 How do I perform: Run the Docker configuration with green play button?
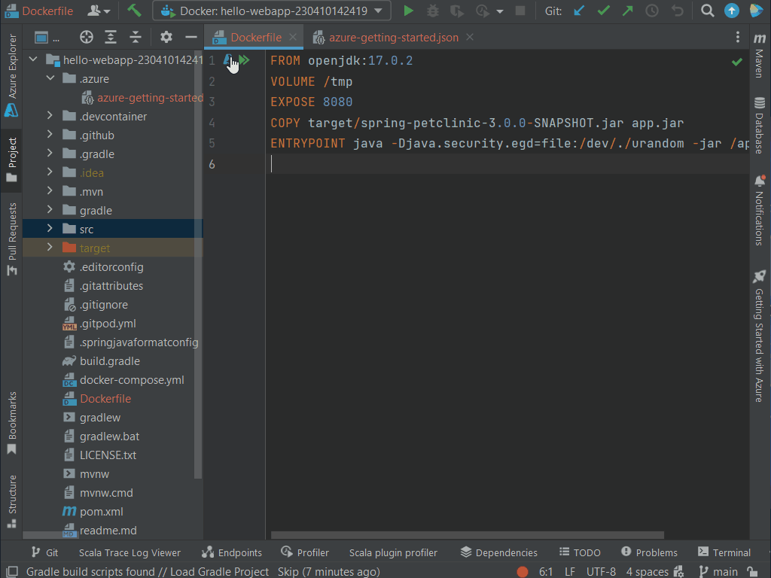click(408, 11)
